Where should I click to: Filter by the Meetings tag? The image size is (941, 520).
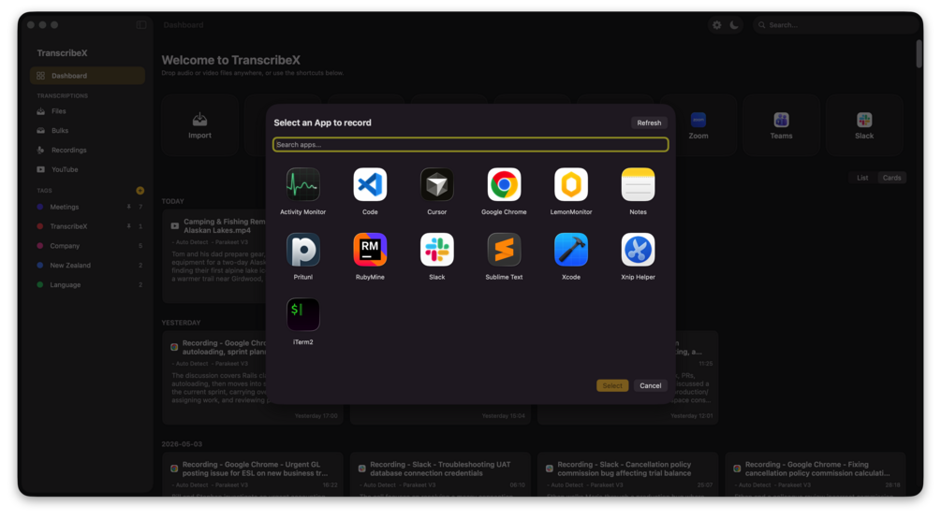pos(88,207)
